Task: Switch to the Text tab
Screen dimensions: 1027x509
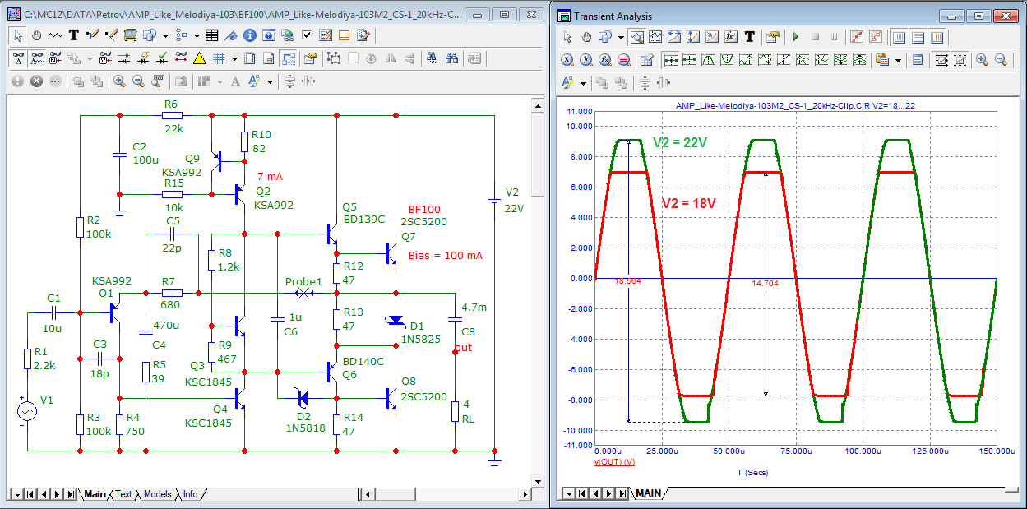Action: coord(123,494)
